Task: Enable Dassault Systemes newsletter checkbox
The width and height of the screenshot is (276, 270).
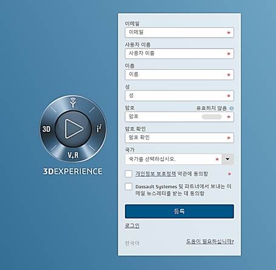Action: [129, 186]
